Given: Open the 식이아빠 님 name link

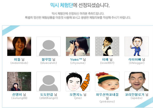Looking at the screenshot, I should 137,59.
